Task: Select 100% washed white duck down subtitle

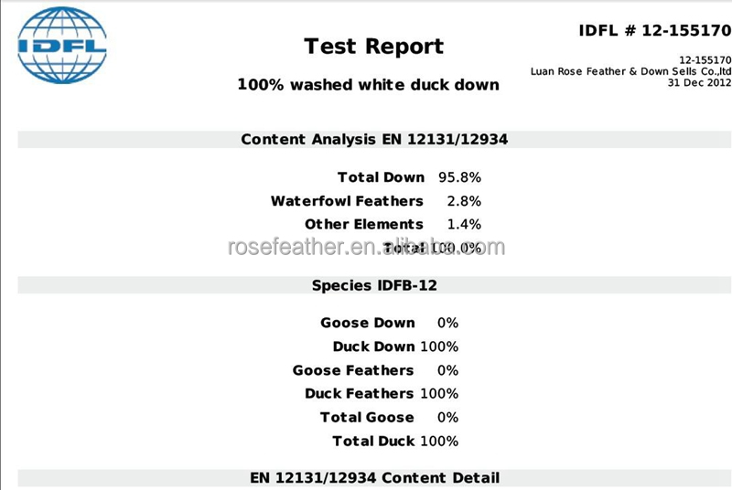Action: point(369,85)
